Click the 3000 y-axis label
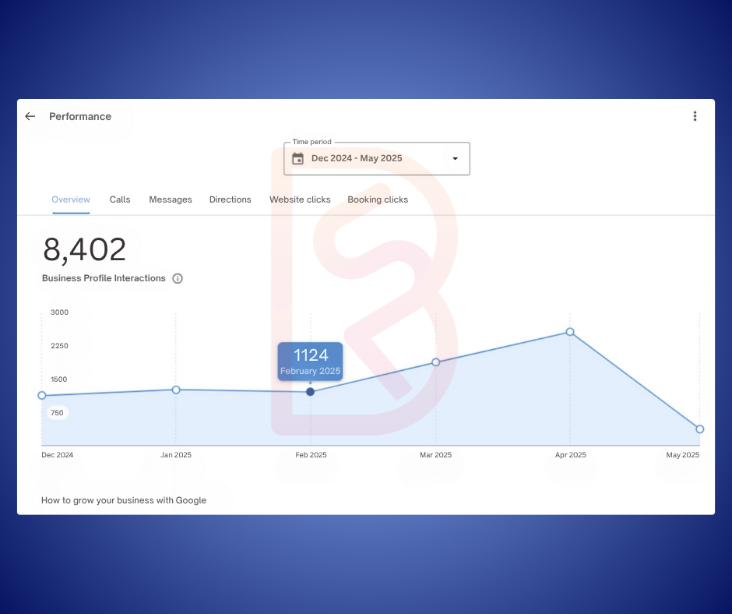Viewport: 732px width, 614px height. pos(59,312)
